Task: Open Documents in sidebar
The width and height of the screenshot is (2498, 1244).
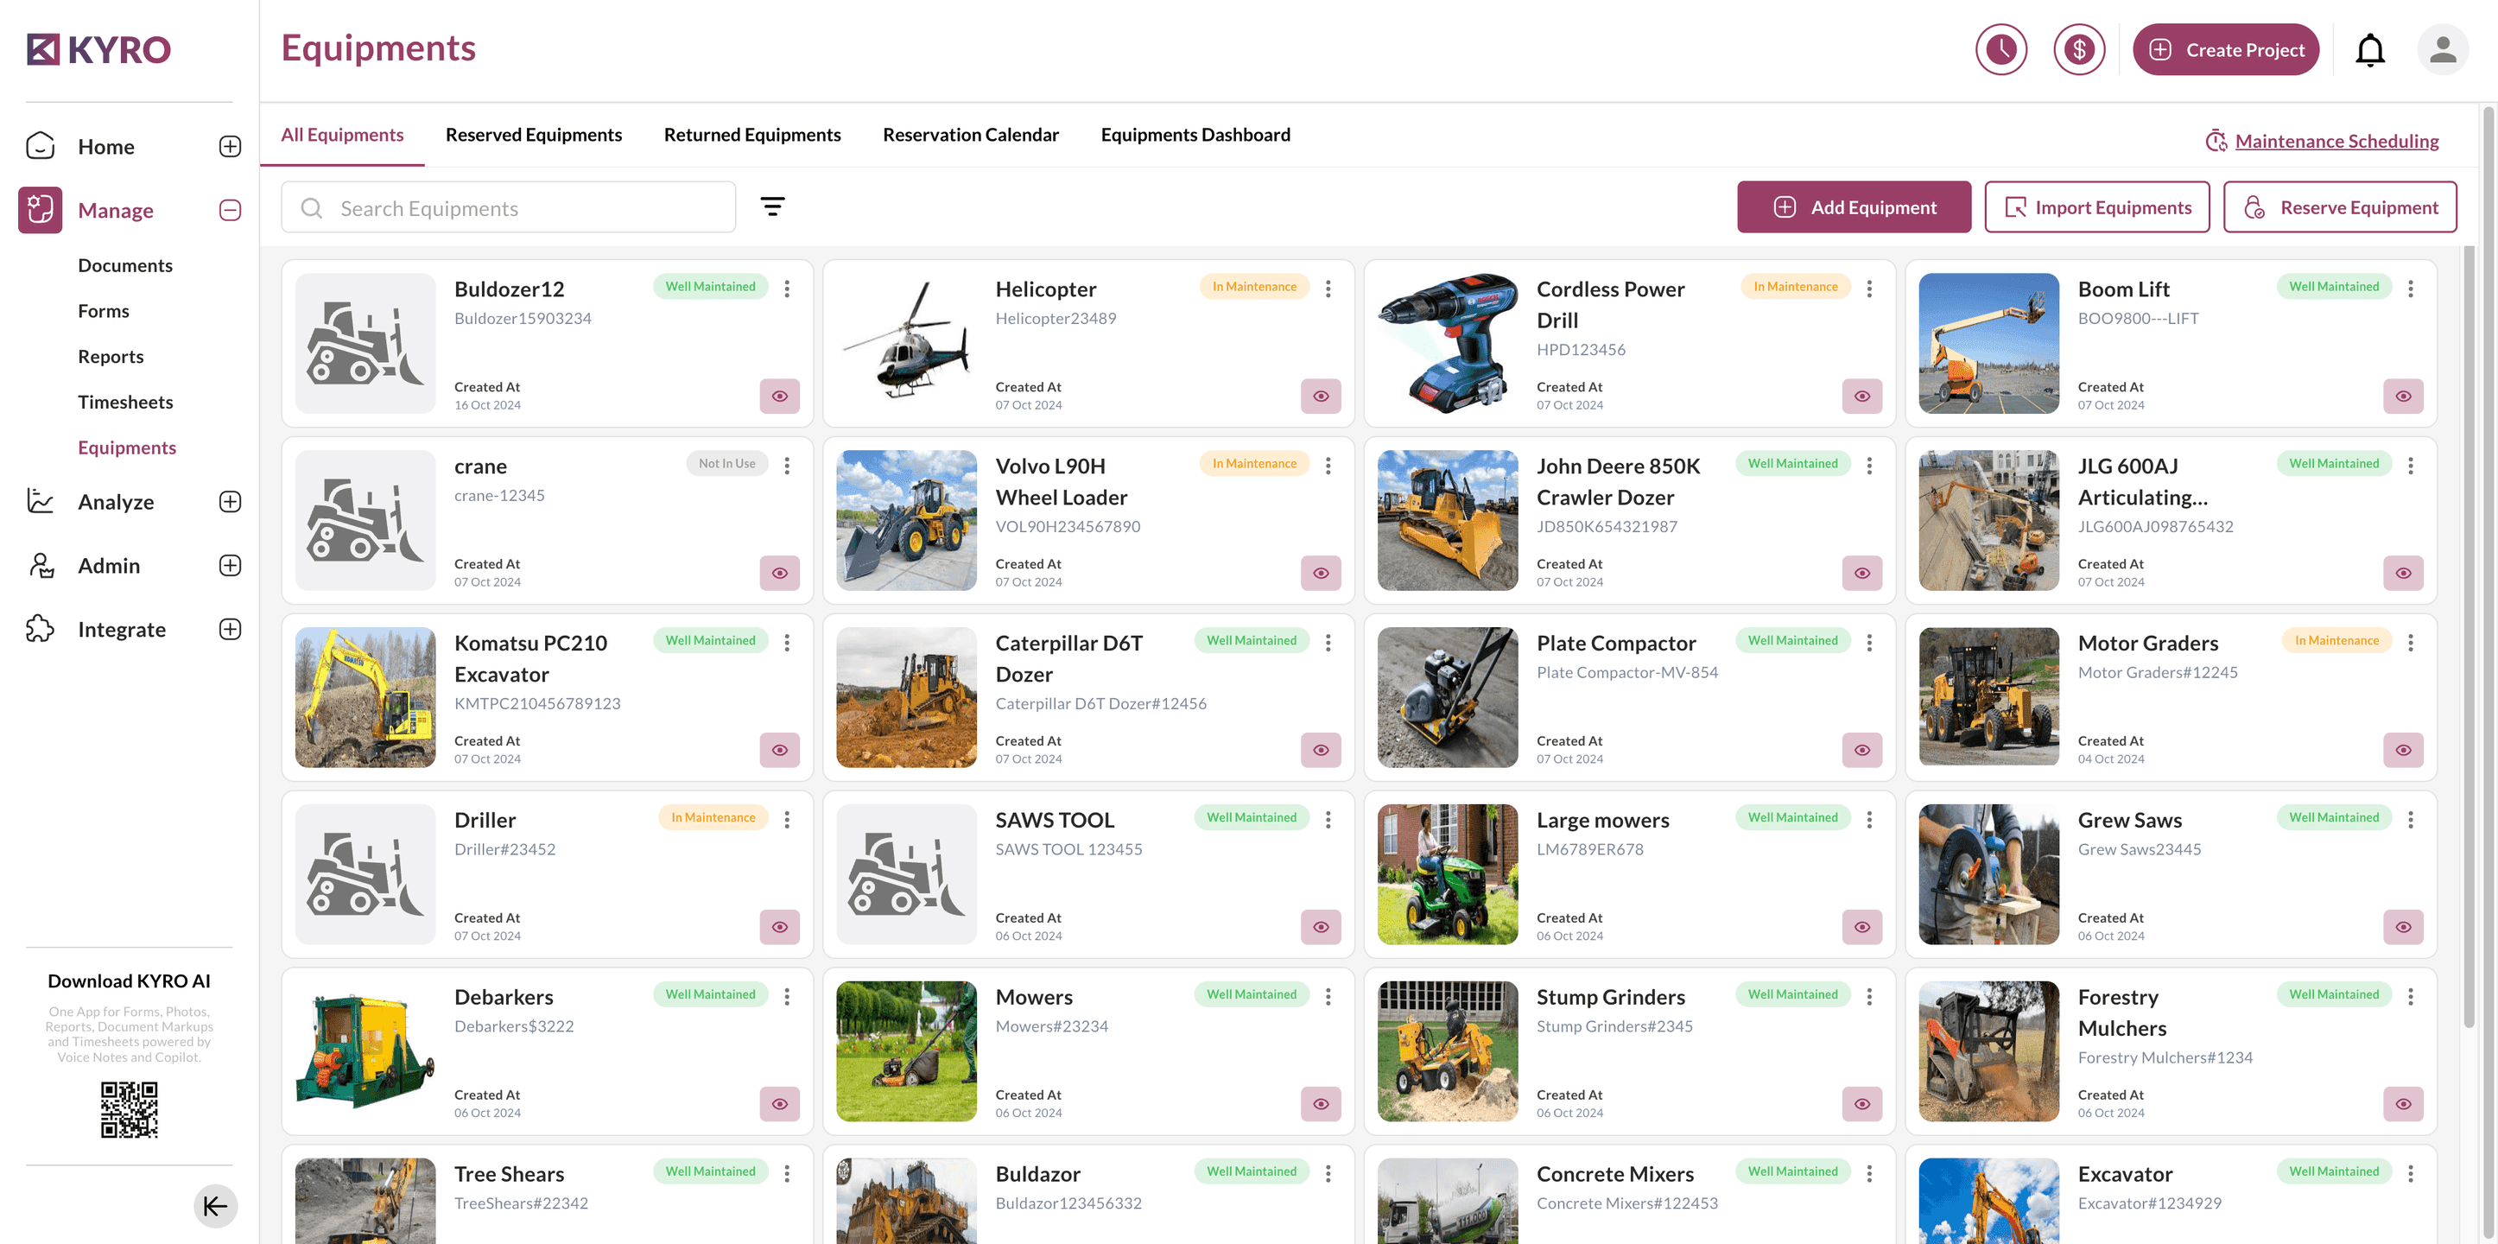Action: 125,266
